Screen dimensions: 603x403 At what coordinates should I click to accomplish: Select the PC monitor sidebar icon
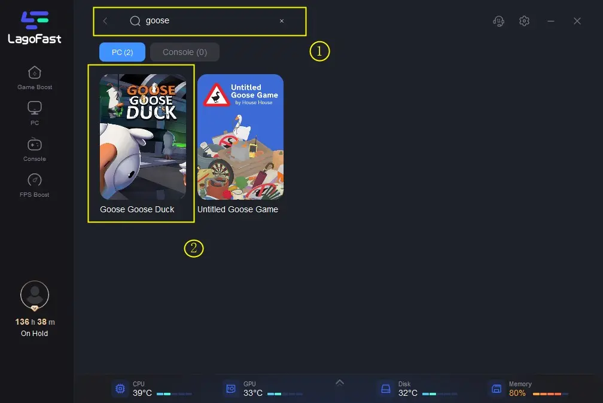pyautogui.click(x=35, y=109)
